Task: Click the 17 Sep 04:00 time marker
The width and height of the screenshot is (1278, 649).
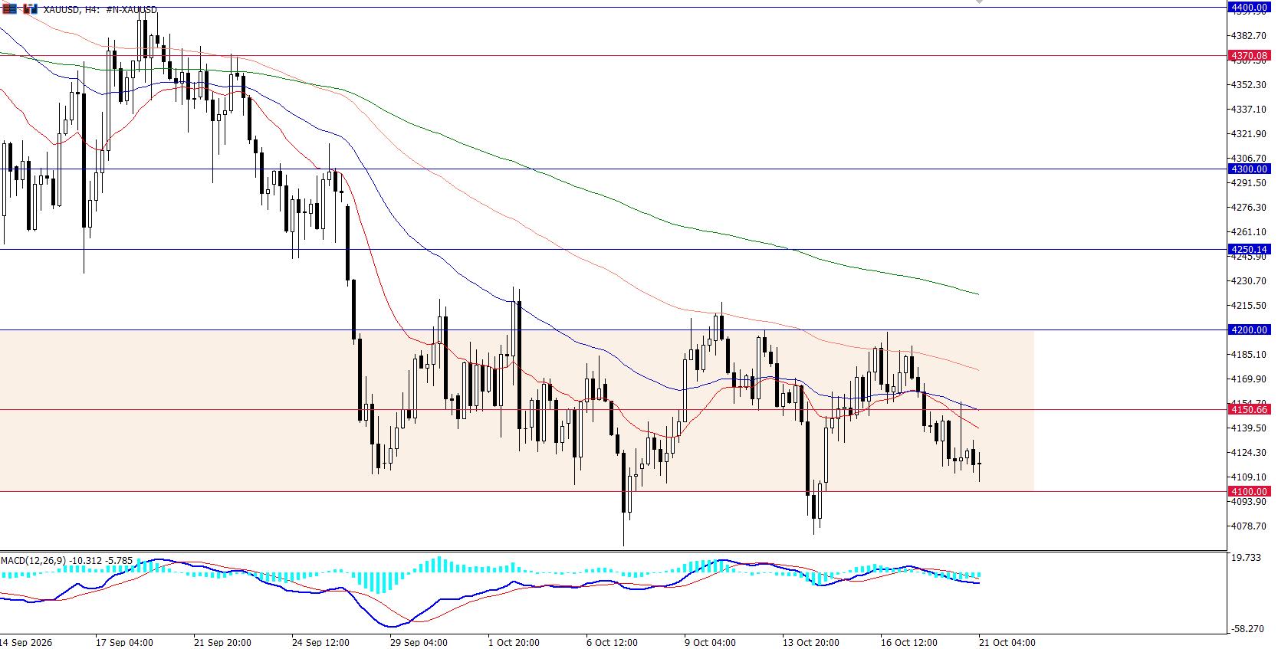Action: point(124,642)
